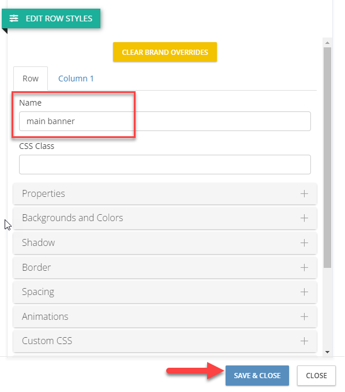Select the Row tab

click(31, 79)
